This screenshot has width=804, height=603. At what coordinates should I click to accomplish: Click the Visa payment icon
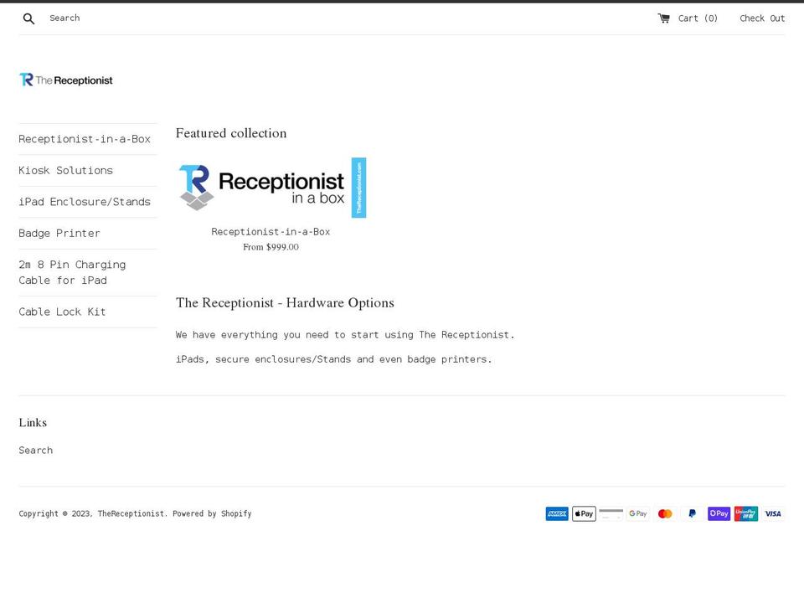(x=773, y=513)
